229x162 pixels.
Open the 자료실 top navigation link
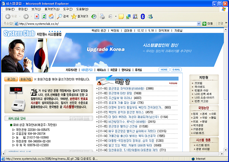coord(178,31)
